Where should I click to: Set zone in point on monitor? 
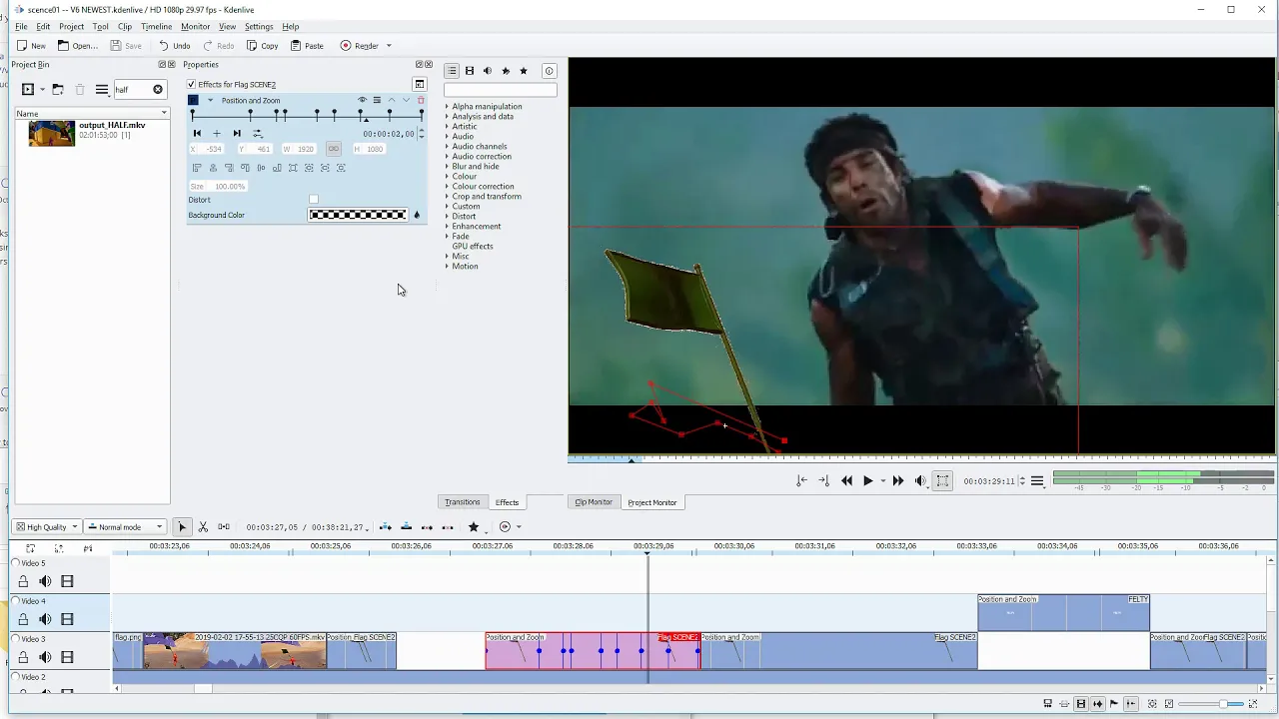click(801, 481)
